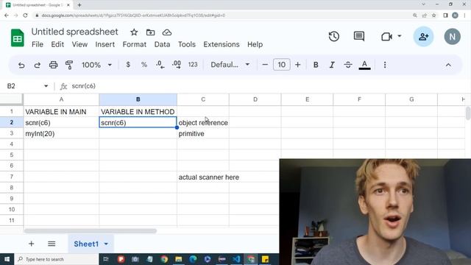Open the Help menu
The width and height of the screenshot is (471, 265).
click(x=255, y=44)
